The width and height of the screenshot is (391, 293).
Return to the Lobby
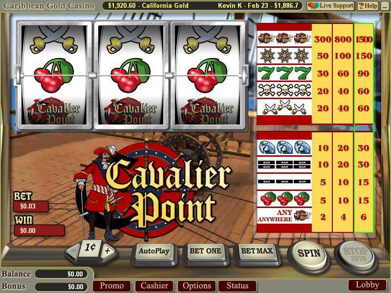click(368, 285)
